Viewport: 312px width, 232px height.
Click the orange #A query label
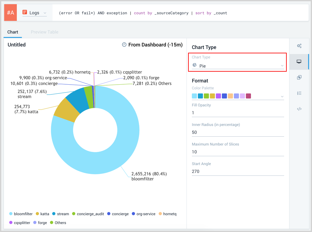[10, 13]
